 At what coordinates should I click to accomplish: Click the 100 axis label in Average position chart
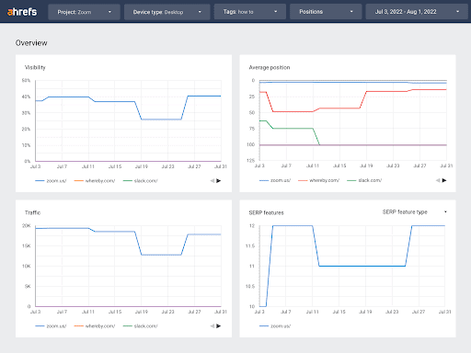click(250, 144)
